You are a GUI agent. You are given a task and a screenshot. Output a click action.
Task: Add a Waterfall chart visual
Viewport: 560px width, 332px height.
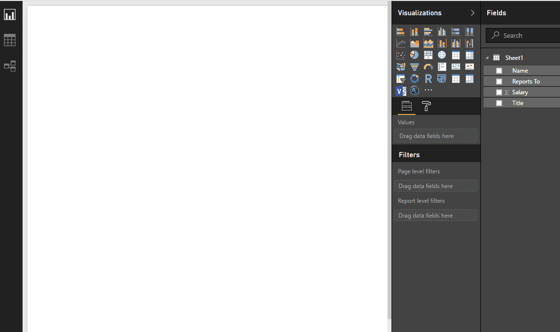469,44
